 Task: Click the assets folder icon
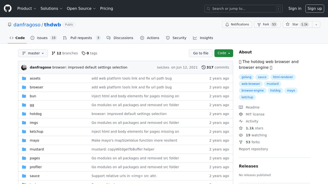pyautogui.click(x=24, y=78)
